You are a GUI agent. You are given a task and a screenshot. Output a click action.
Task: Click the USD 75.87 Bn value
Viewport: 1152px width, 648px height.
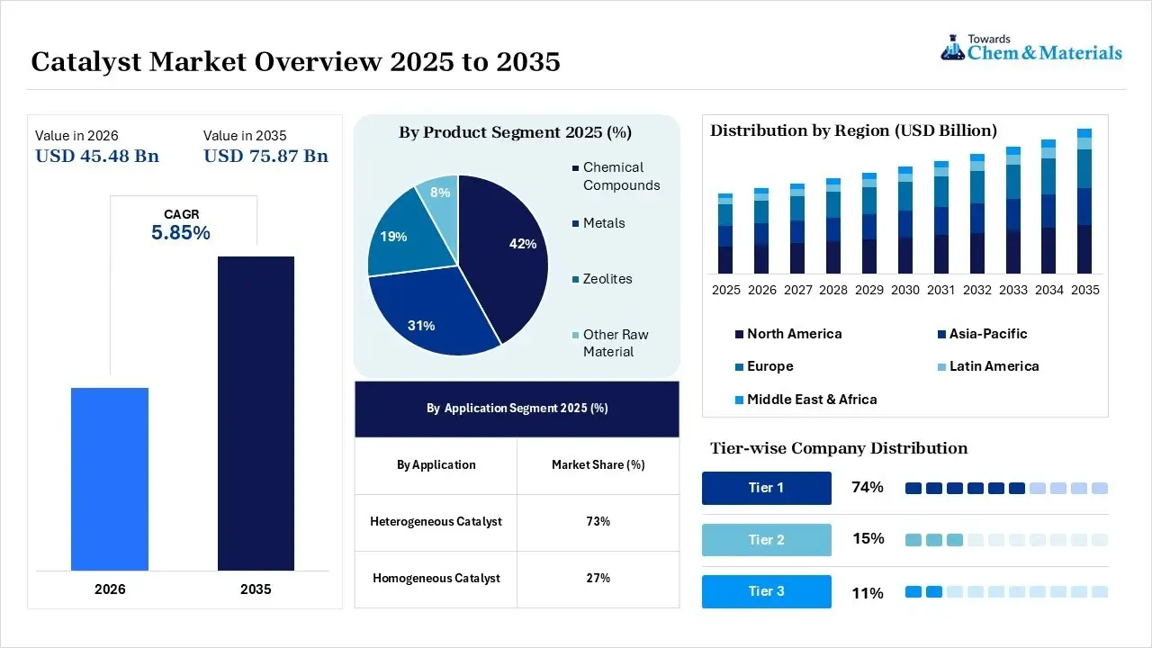click(x=265, y=156)
